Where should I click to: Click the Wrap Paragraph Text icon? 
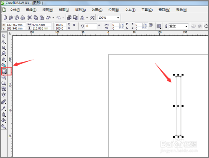click(x=159, y=26)
